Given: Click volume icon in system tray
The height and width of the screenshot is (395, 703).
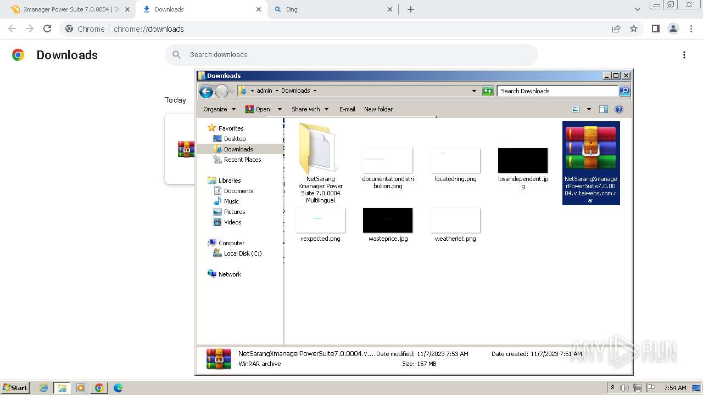Looking at the screenshot, I should pyautogui.click(x=624, y=388).
